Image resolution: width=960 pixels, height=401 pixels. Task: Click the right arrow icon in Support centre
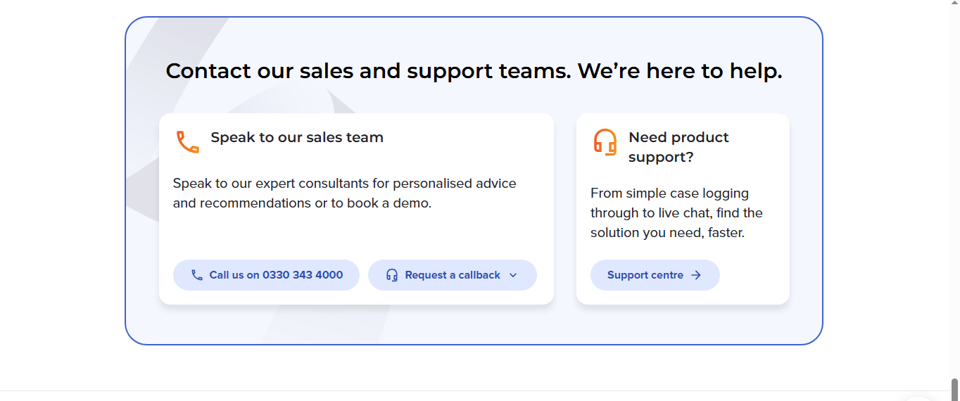click(x=696, y=275)
